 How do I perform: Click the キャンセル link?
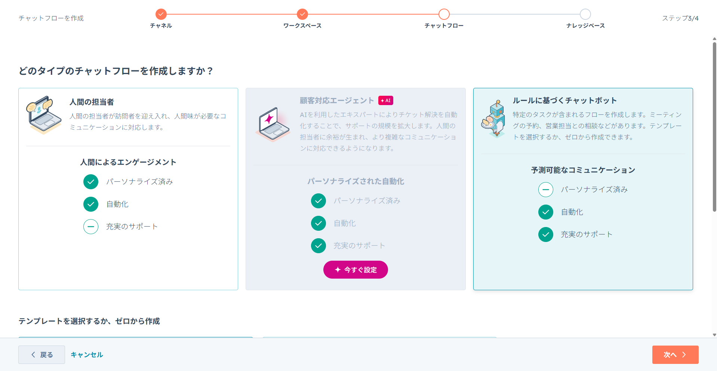click(86, 355)
